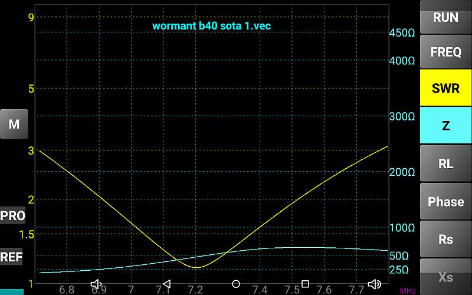Image resolution: width=472 pixels, height=295 pixels.
Task: Show the Rs series resistance trace
Action: coord(445,239)
